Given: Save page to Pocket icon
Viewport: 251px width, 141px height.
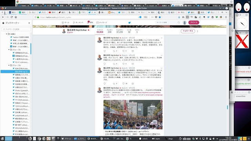Looking at the screenshot, I should (156, 17).
